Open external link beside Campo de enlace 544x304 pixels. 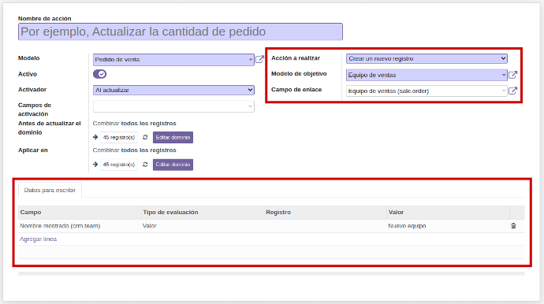pyautogui.click(x=512, y=91)
